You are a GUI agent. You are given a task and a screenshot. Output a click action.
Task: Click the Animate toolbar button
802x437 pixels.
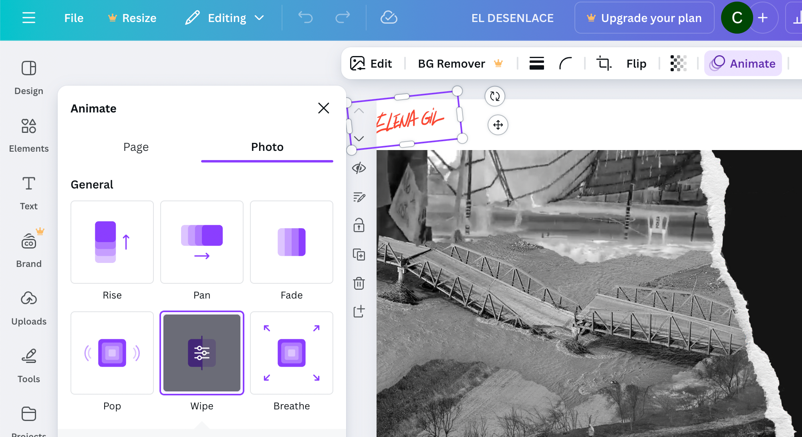(743, 64)
